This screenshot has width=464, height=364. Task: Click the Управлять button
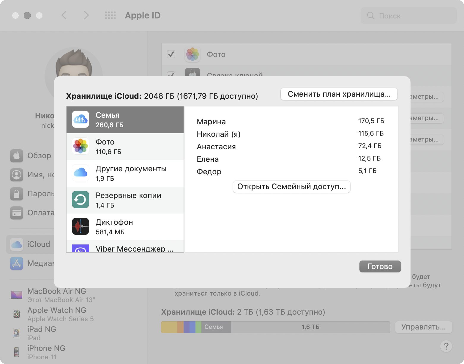point(423,327)
